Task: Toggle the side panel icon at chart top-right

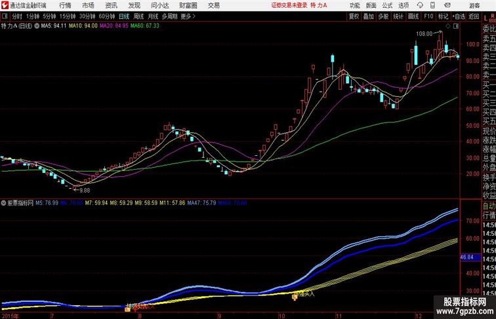Action: [x=456, y=26]
